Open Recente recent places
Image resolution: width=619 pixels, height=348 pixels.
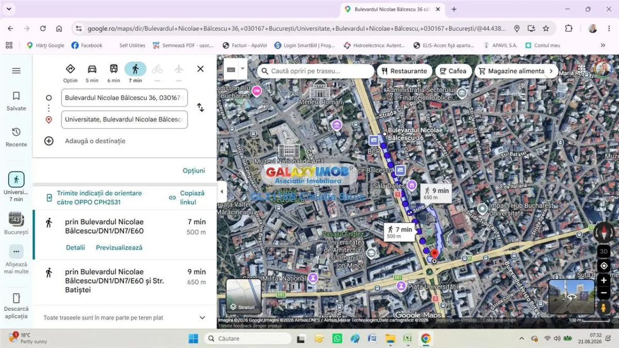(16, 137)
